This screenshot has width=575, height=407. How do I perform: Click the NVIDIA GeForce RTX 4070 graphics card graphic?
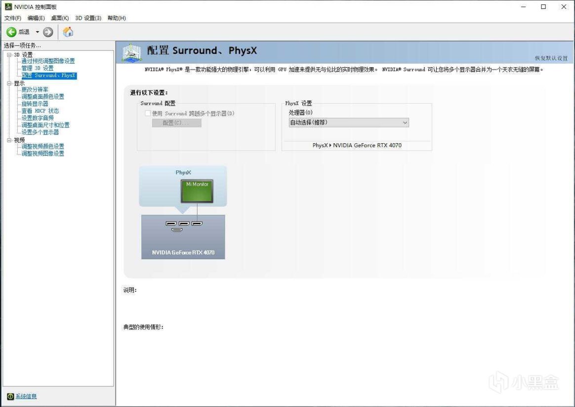click(x=183, y=237)
